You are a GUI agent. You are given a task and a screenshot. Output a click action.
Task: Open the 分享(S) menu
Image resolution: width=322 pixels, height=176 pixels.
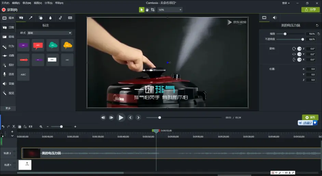(x=49, y=3)
